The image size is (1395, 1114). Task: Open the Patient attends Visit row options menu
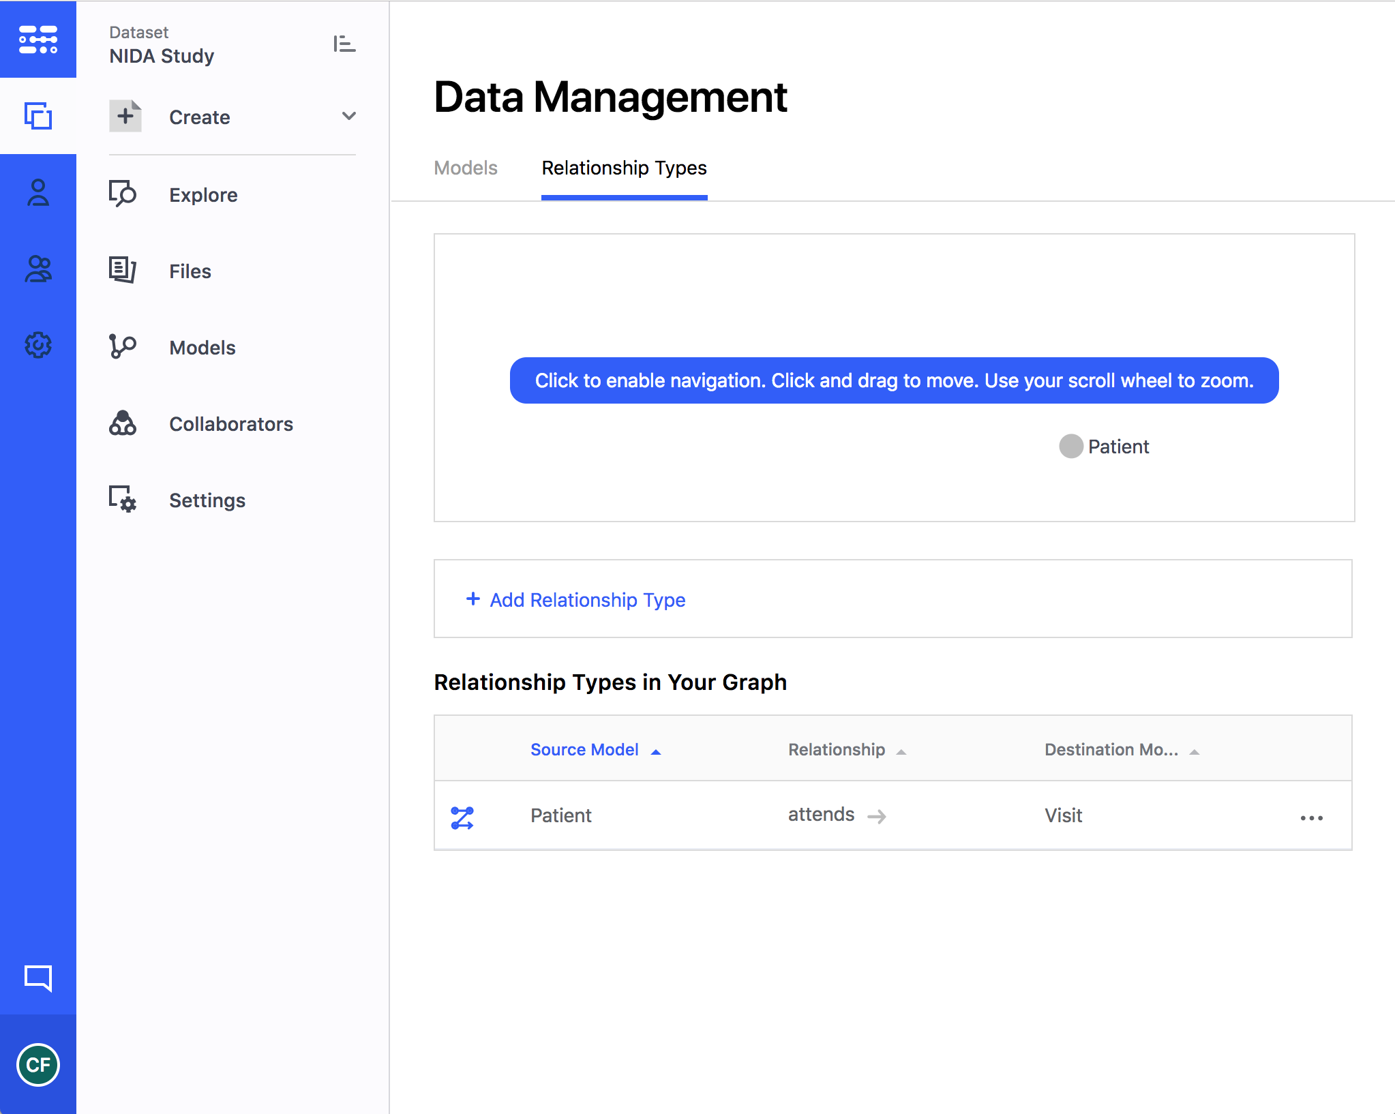pyautogui.click(x=1311, y=817)
